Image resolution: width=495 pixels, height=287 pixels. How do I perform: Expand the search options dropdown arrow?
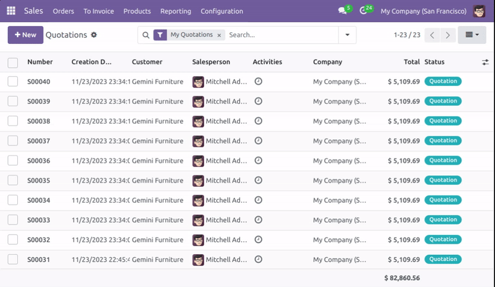pos(347,35)
